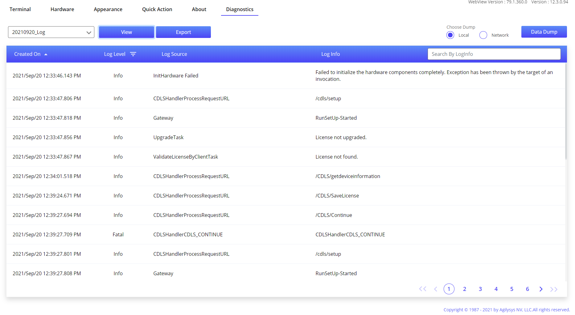Viewport: 575px width, 315px height.
Task: Select the Network dump radio button
Action: pyautogui.click(x=483, y=35)
